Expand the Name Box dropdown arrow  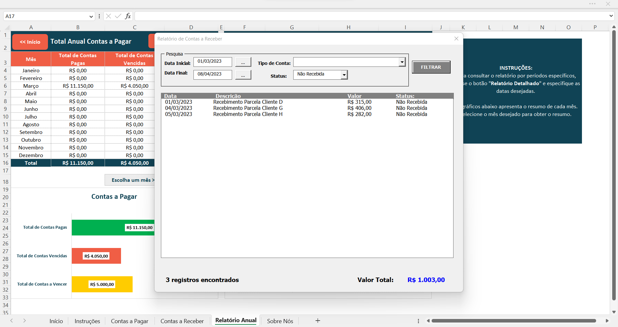click(91, 16)
